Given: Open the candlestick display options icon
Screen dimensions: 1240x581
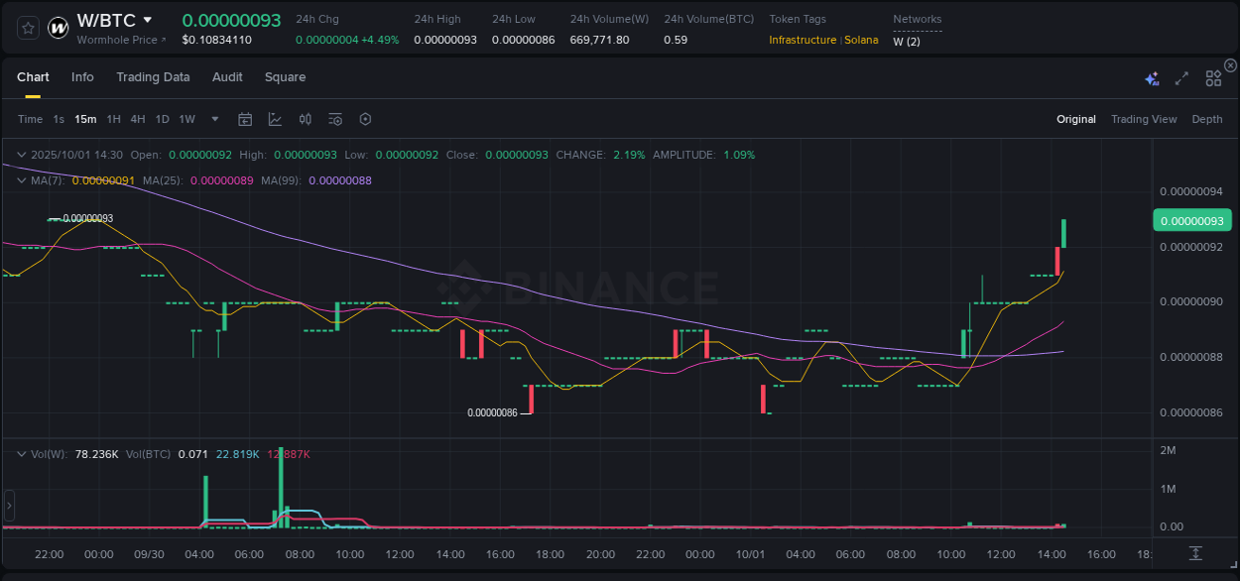Looking at the screenshot, I should pyautogui.click(x=305, y=119).
